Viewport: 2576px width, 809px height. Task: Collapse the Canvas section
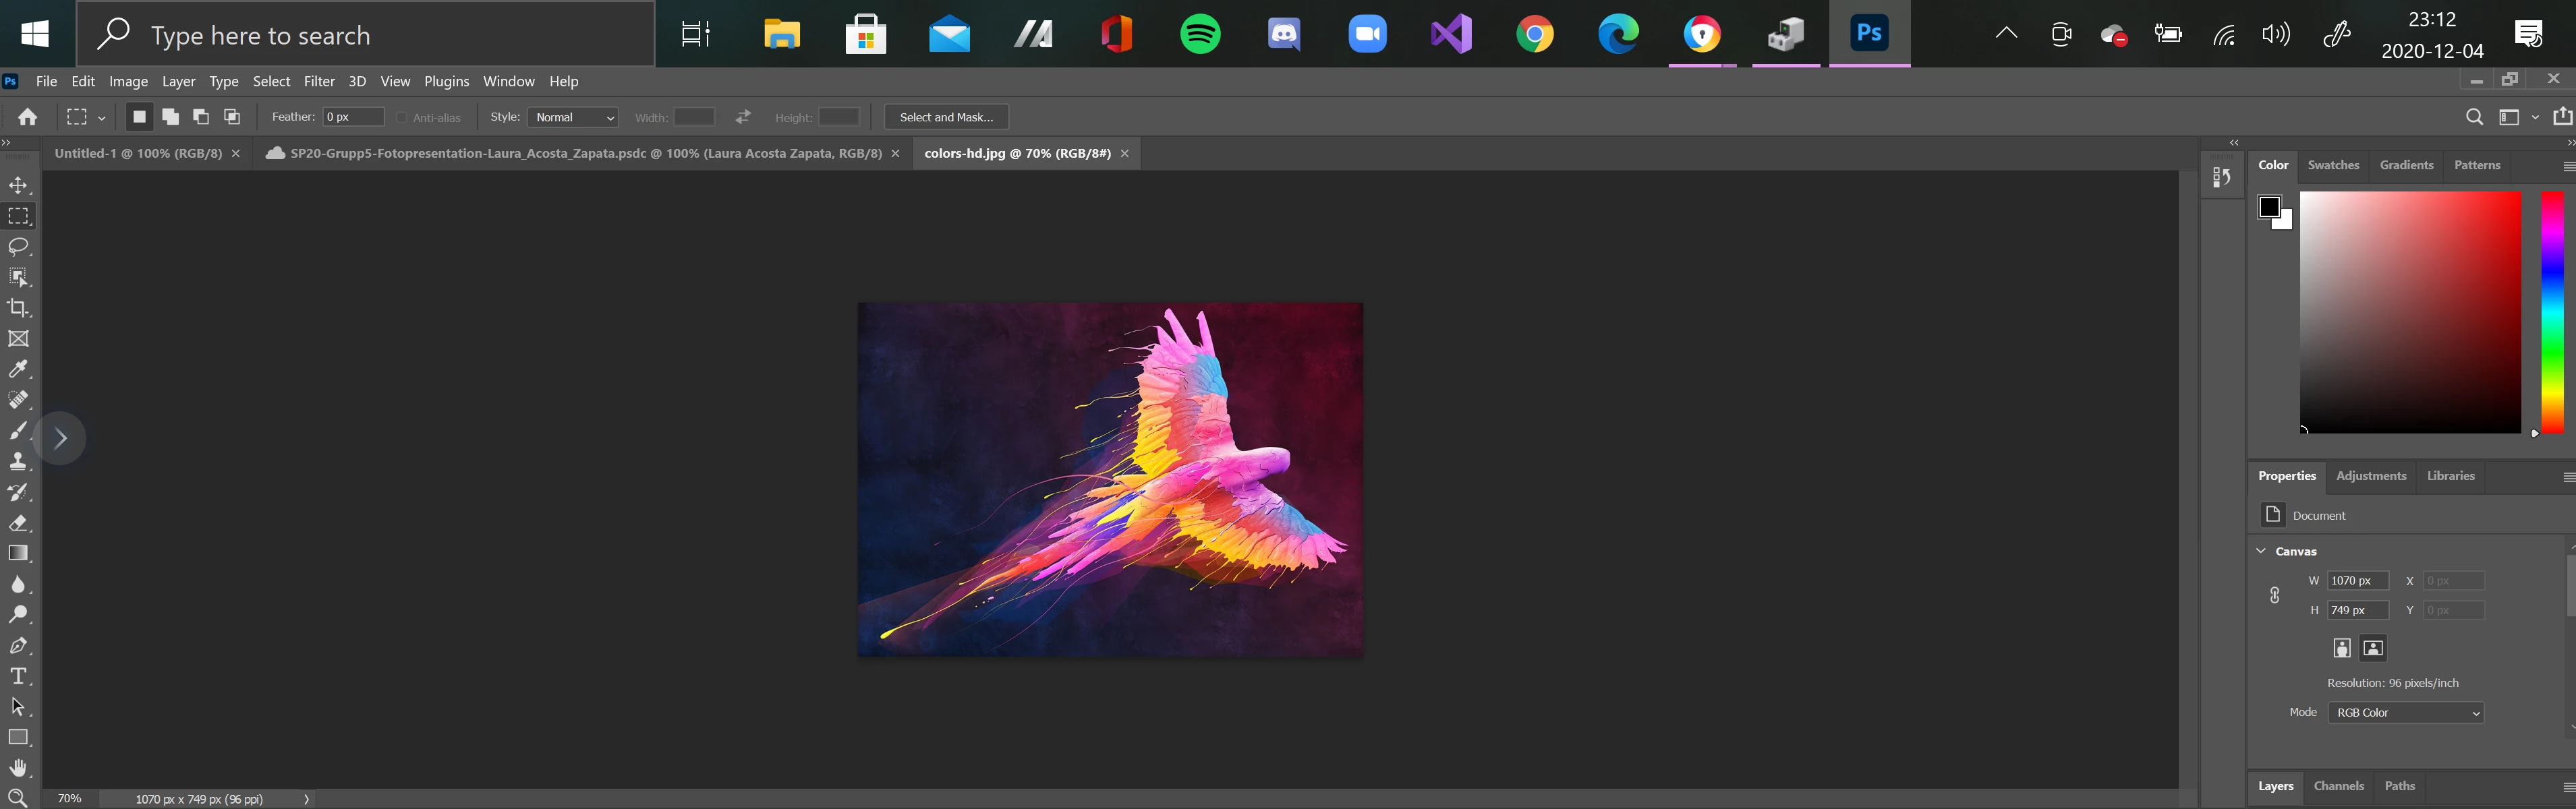click(2261, 551)
